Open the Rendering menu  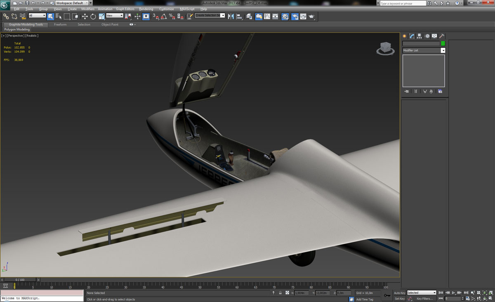[146, 9]
